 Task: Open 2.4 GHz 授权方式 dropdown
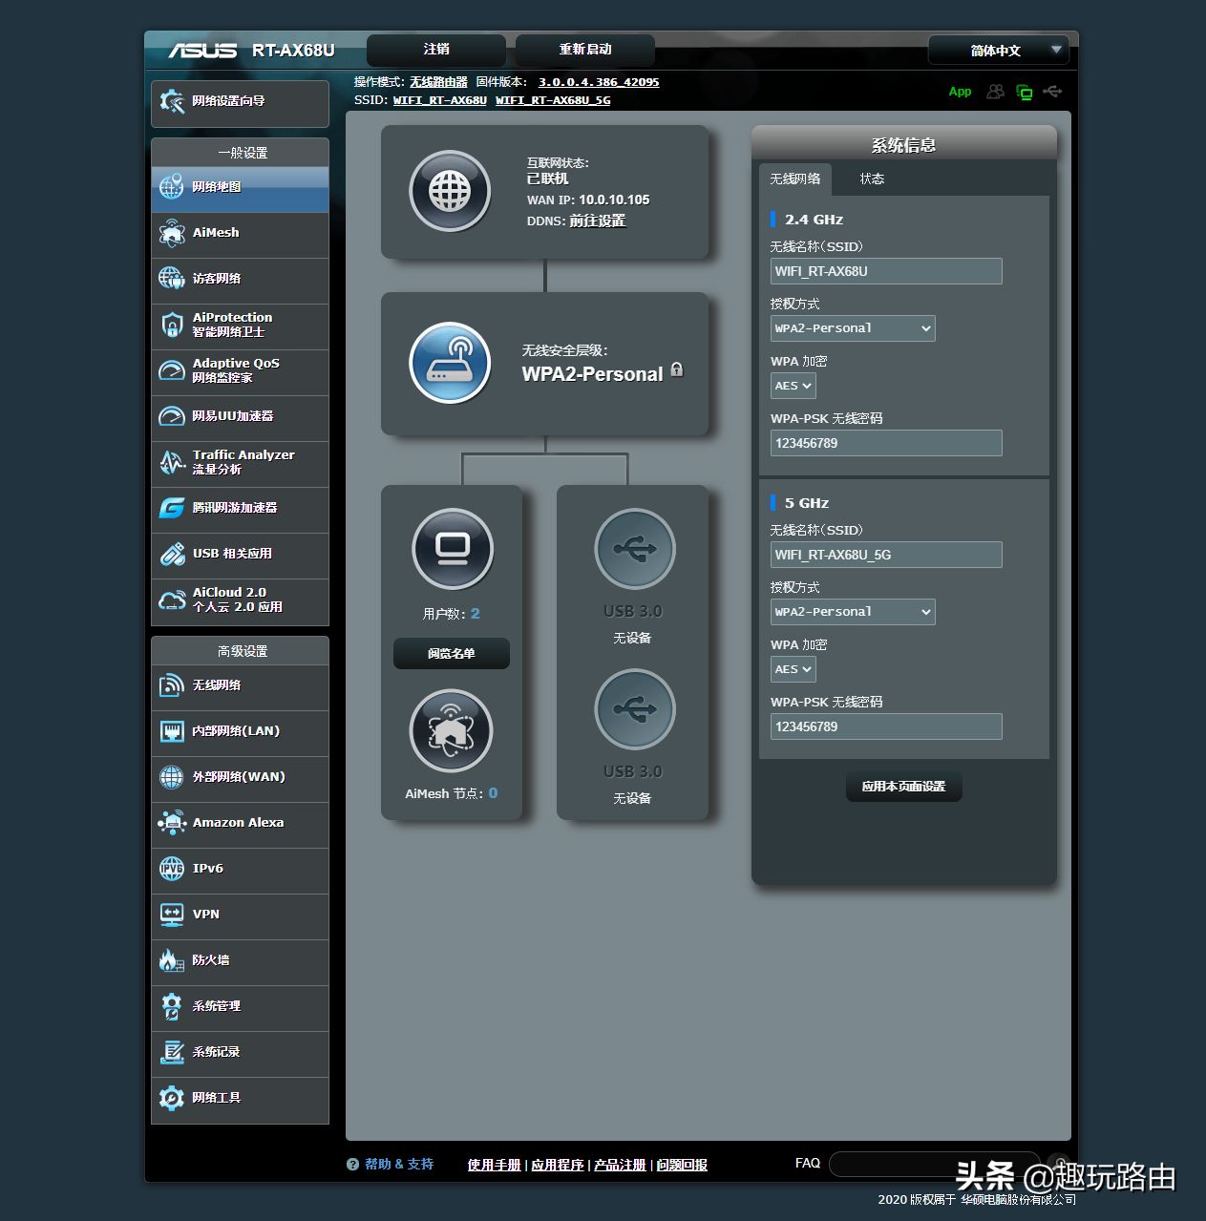853,328
